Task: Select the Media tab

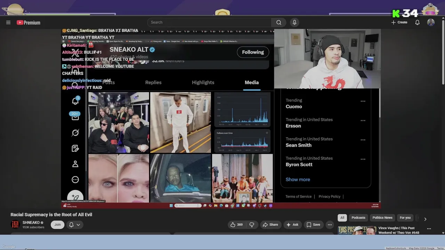Action: pos(252,82)
